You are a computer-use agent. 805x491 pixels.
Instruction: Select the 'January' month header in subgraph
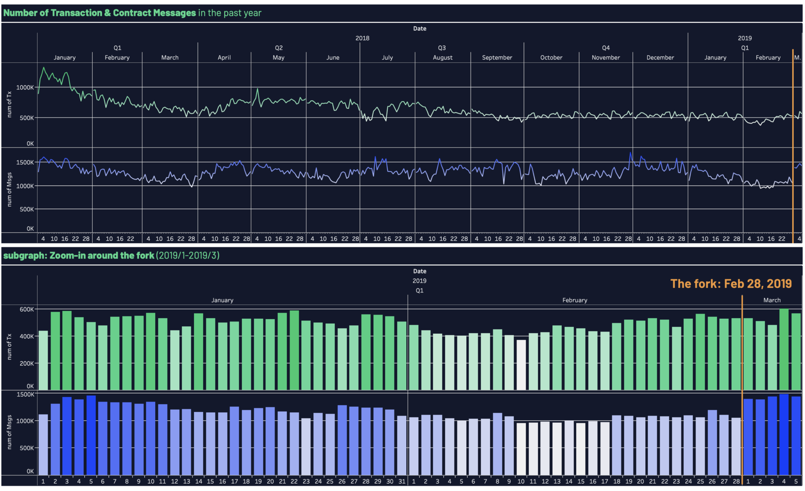pyautogui.click(x=222, y=300)
